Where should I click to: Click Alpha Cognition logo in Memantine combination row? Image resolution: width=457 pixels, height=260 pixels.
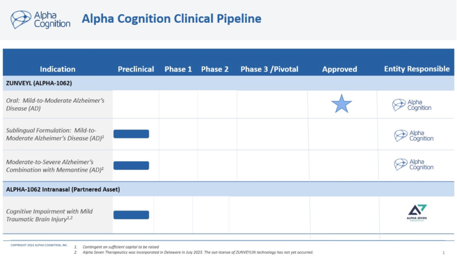[x=414, y=164]
